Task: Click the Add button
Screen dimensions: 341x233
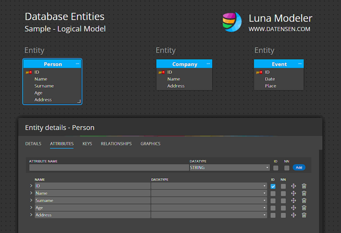Action: click(299, 168)
